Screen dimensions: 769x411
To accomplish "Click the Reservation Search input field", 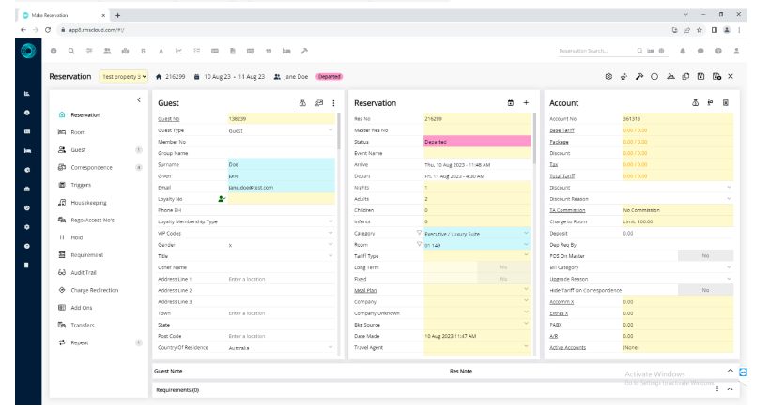I will (x=593, y=50).
